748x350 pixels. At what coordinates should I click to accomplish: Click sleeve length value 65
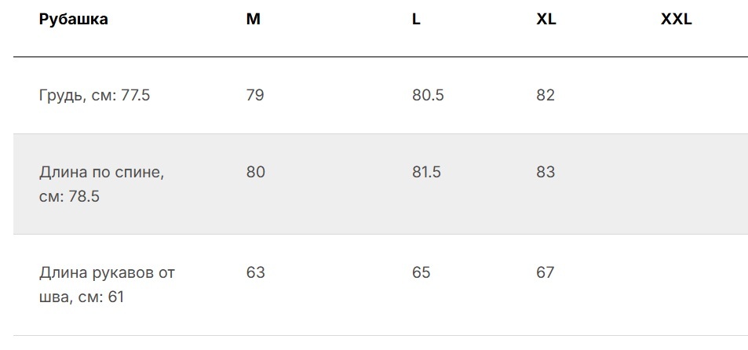point(421,272)
